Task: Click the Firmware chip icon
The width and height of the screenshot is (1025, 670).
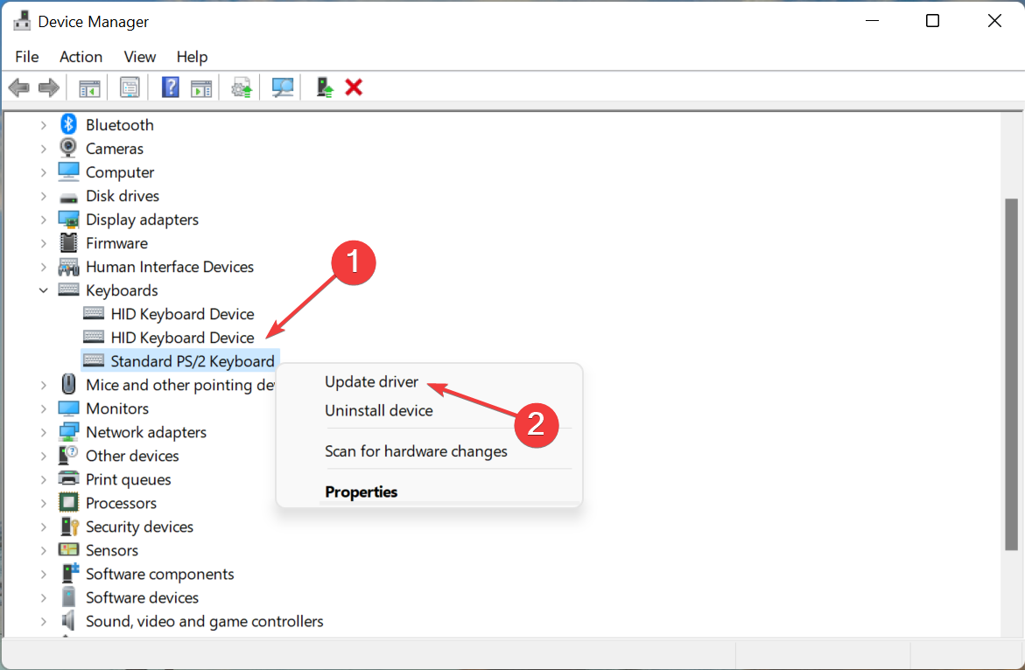Action: 68,243
